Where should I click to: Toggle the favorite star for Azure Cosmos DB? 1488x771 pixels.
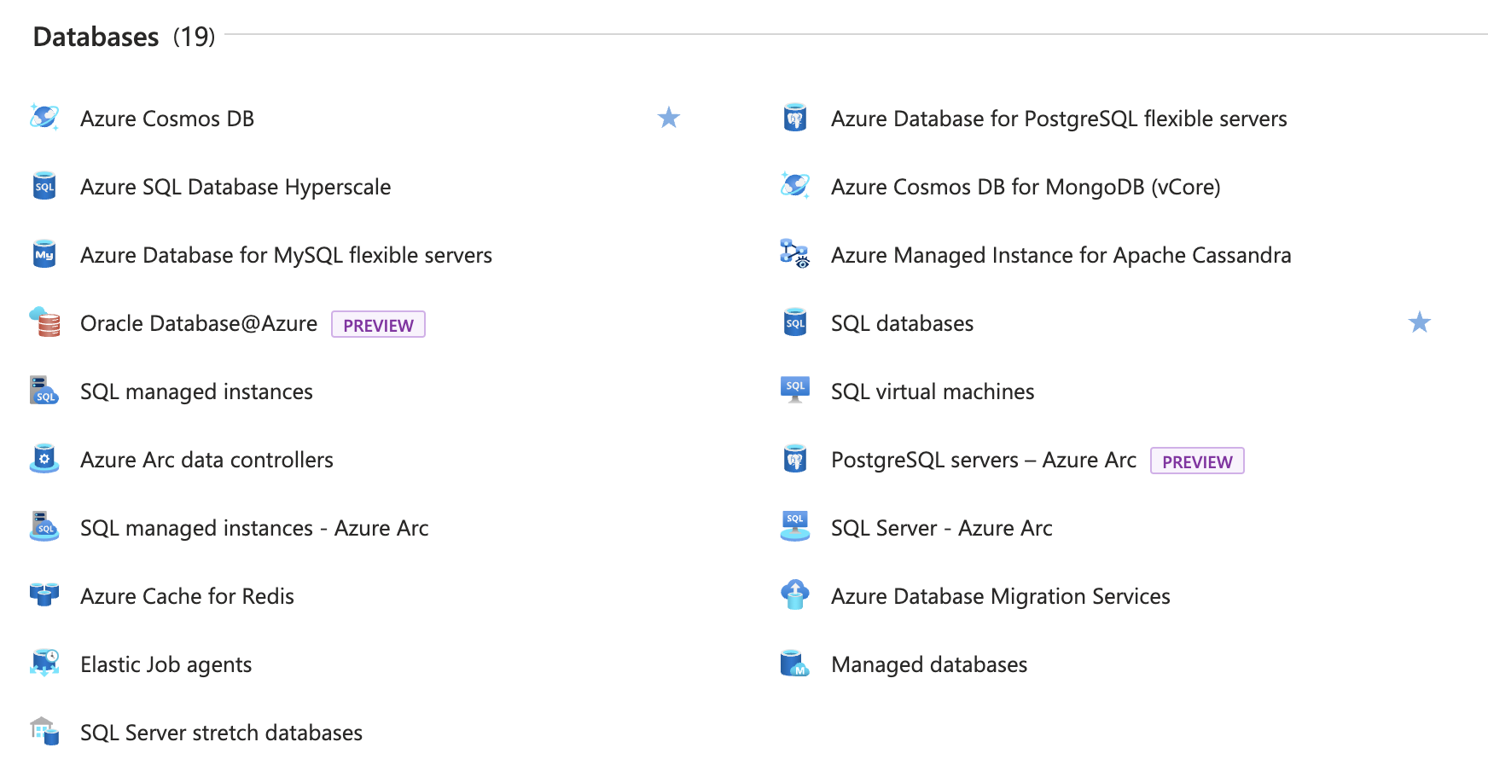click(x=669, y=118)
